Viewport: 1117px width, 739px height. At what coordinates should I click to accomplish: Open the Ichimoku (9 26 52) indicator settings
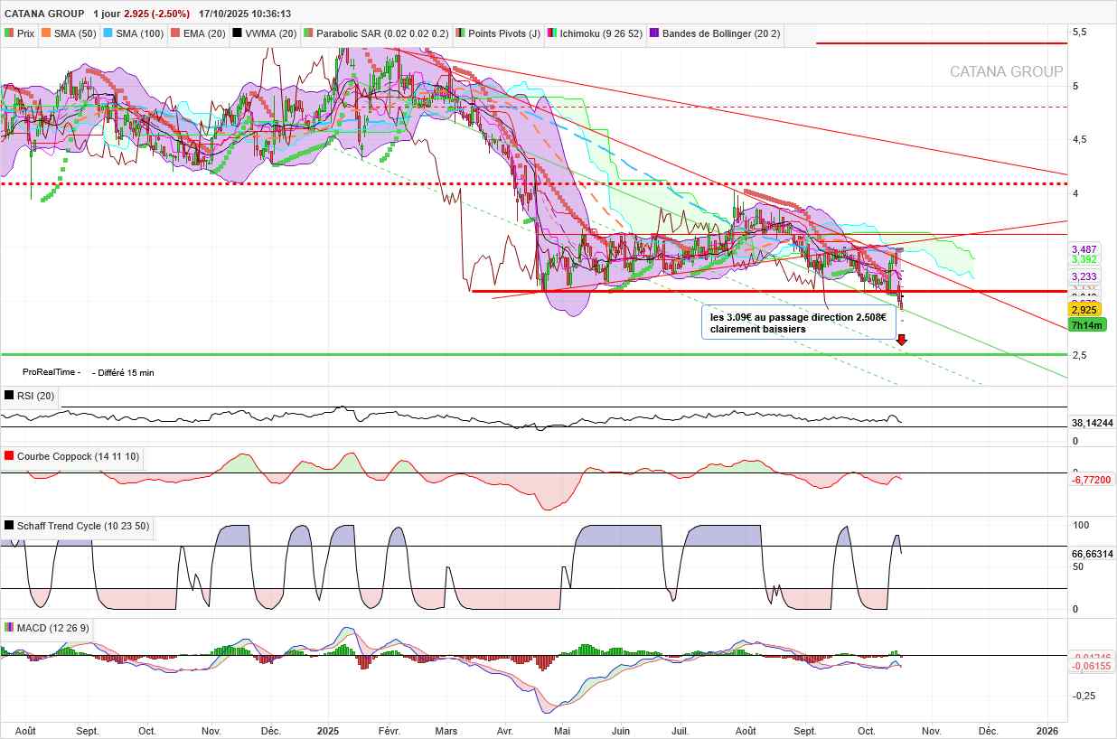(601, 33)
